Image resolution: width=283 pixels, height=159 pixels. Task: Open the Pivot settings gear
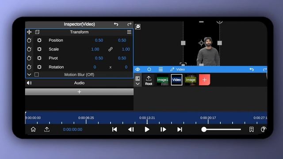pyautogui.click(x=39, y=58)
